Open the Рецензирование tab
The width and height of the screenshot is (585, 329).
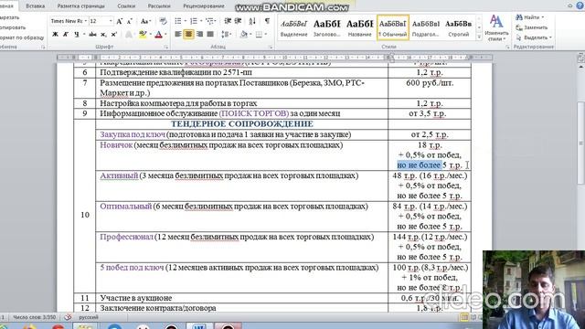coord(204,6)
